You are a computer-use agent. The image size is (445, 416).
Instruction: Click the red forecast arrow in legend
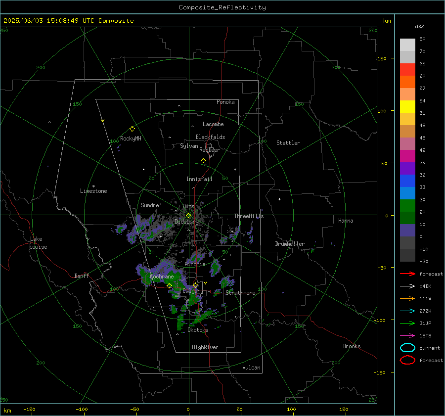click(x=407, y=274)
